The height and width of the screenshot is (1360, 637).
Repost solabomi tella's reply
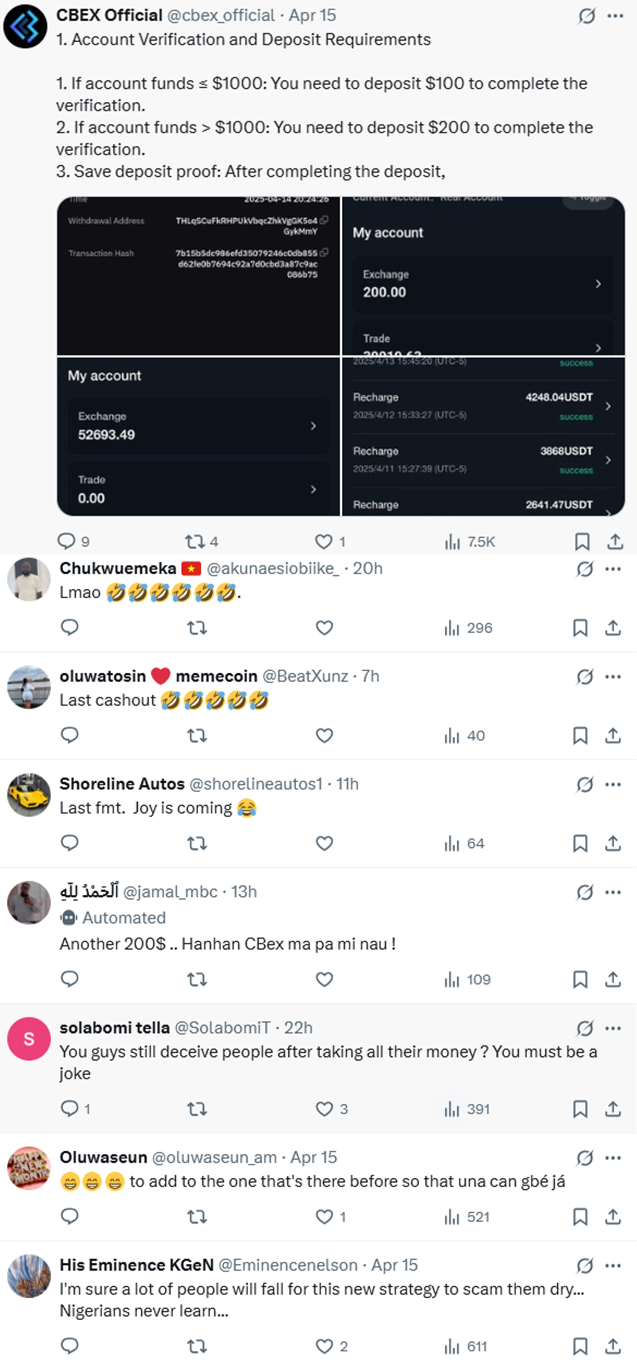[x=197, y=1109]
